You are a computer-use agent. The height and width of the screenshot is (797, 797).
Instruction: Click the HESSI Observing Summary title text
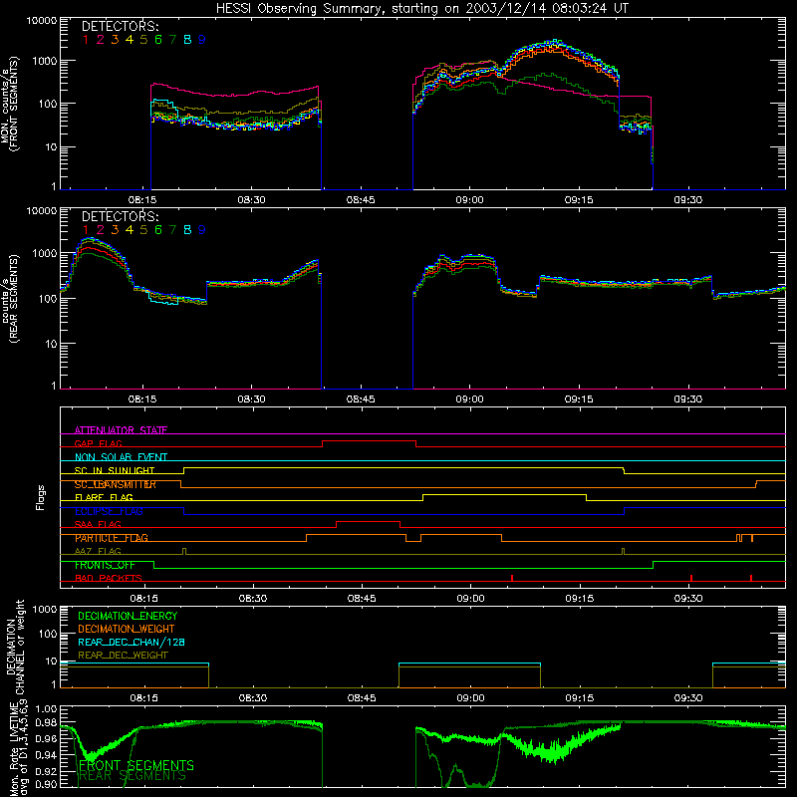[x=422, y=9]
